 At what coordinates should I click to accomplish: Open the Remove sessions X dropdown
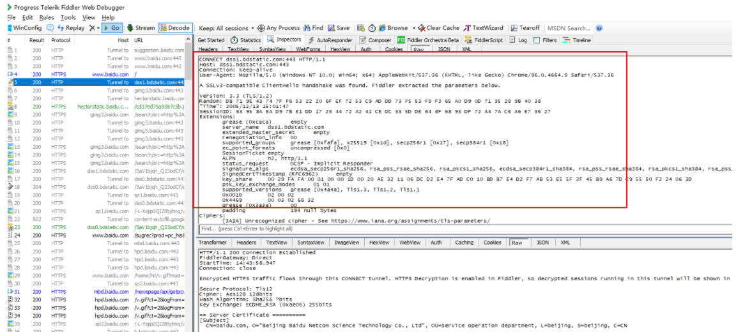click(x=95, y=28)
